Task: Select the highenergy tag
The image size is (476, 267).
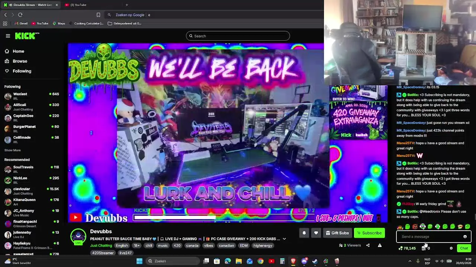Action: coord(263,245)
